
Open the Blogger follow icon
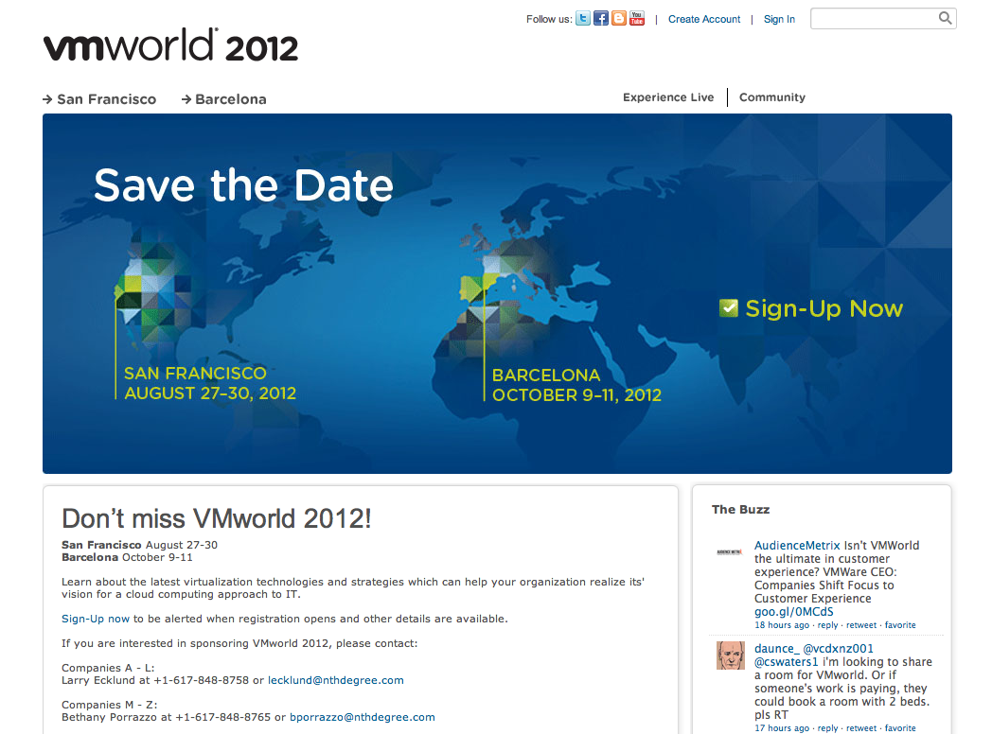[619, 18]
